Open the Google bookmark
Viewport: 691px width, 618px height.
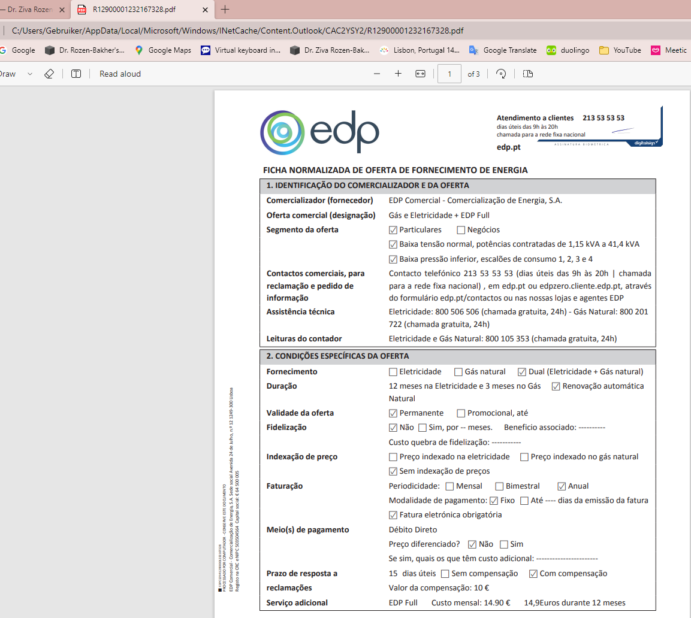pos(18,50)
